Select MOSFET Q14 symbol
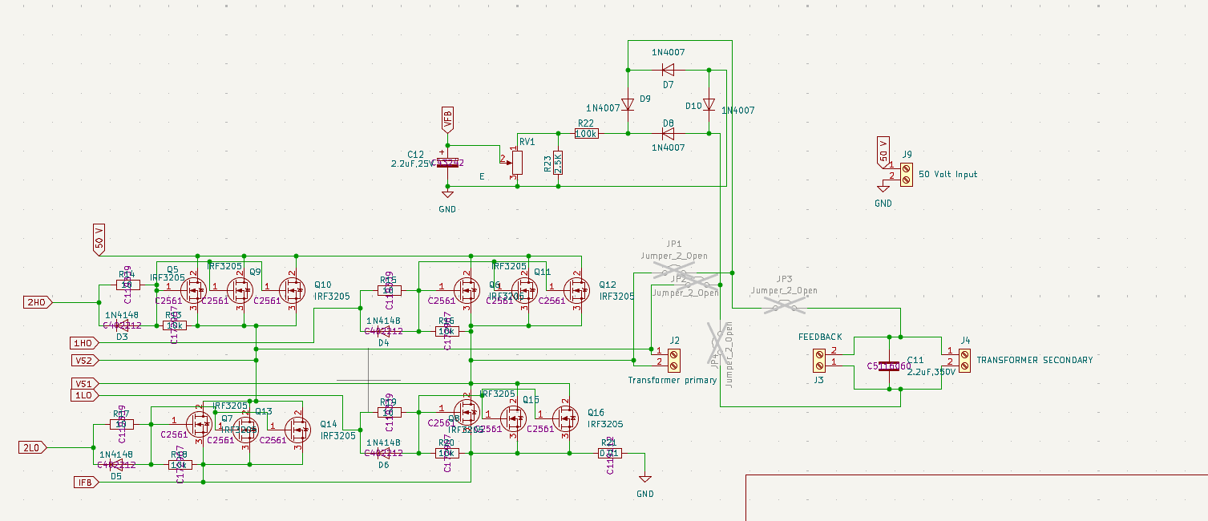The height and width of the screenshot is (521, 1208). click(x=298, y=430)
